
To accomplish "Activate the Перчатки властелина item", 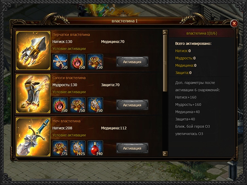I will [x=132, y=62].
